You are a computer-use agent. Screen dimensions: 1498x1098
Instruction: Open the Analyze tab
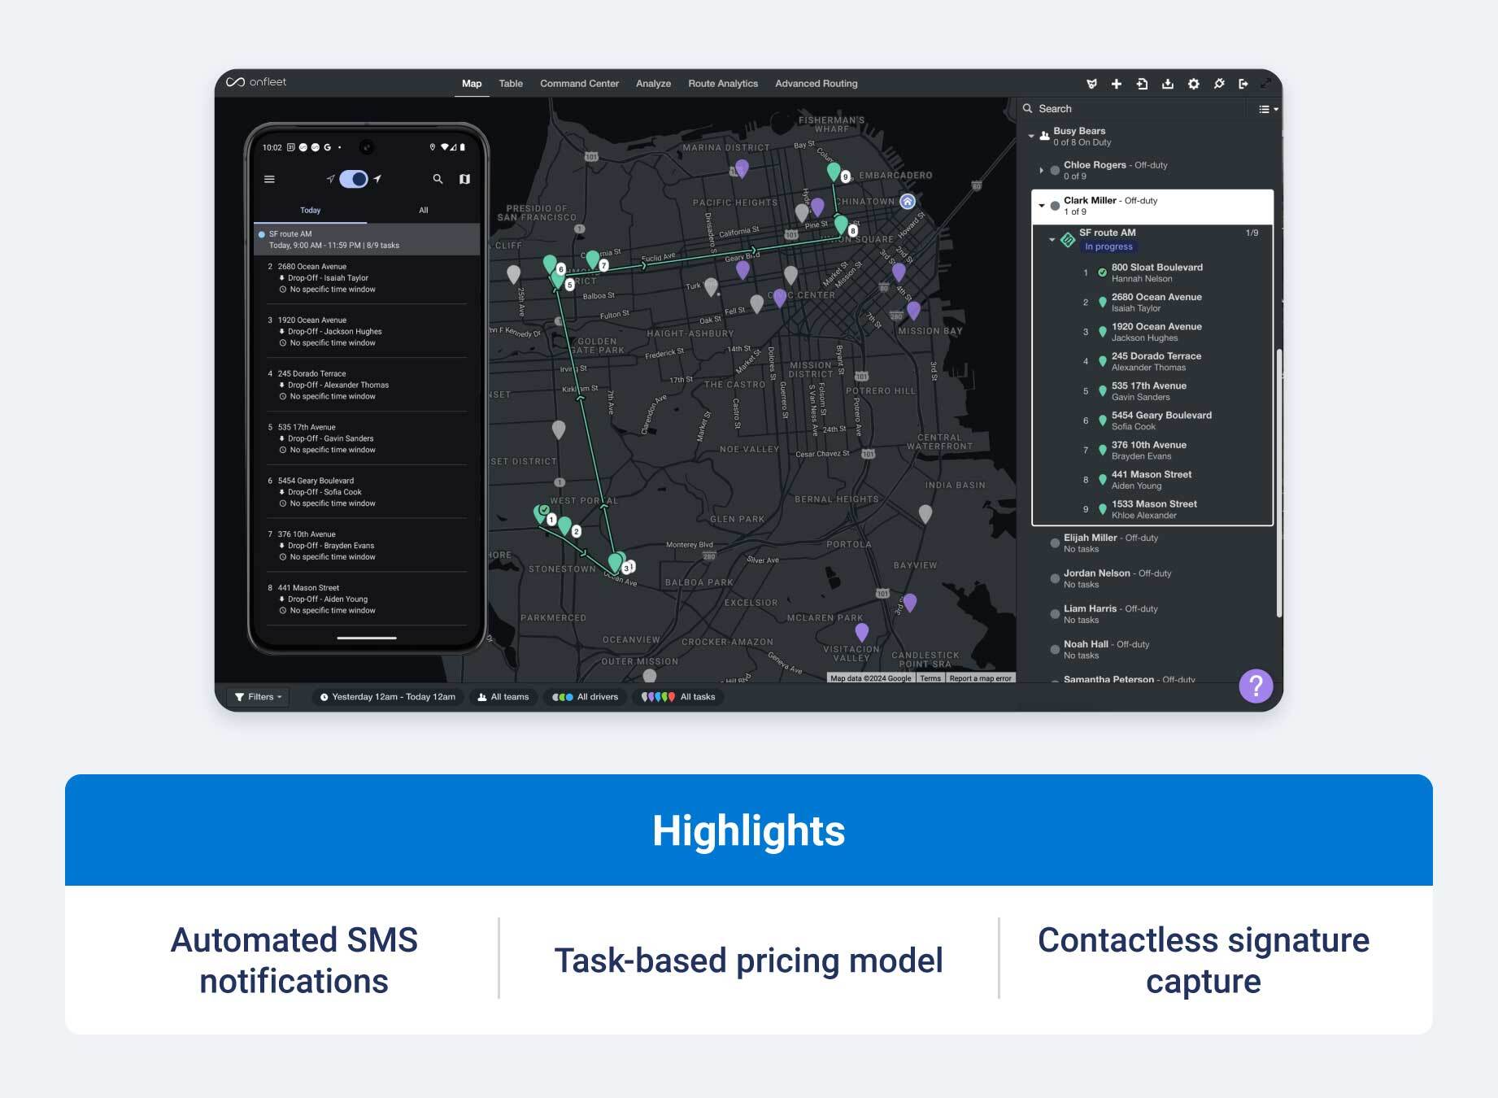click(653, 84)
